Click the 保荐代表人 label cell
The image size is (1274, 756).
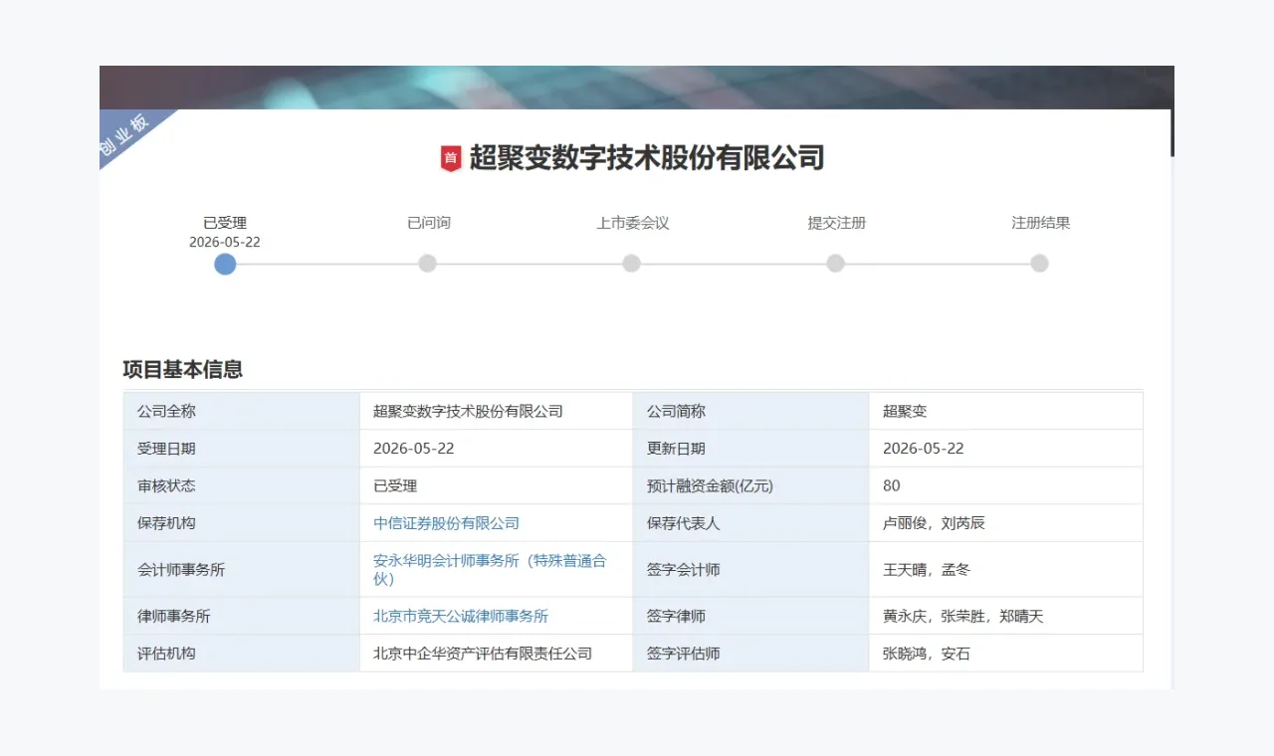tap(750, 523)
